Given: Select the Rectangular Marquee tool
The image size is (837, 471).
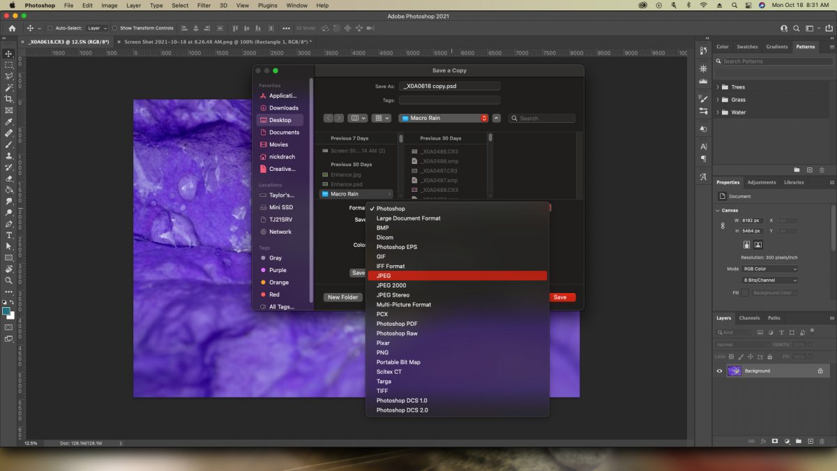Looking at the screenshot, I should (9, 65).
